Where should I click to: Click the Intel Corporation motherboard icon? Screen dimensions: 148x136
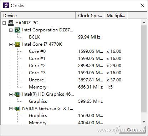click(17, 30)
